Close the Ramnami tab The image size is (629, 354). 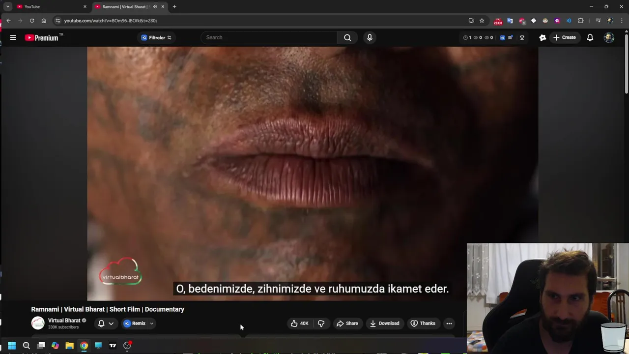click(x=163, y=6)
